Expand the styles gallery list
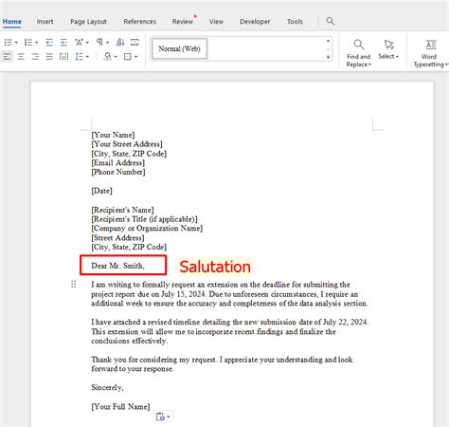Viewport: 449px width, 427px height. 329,57
